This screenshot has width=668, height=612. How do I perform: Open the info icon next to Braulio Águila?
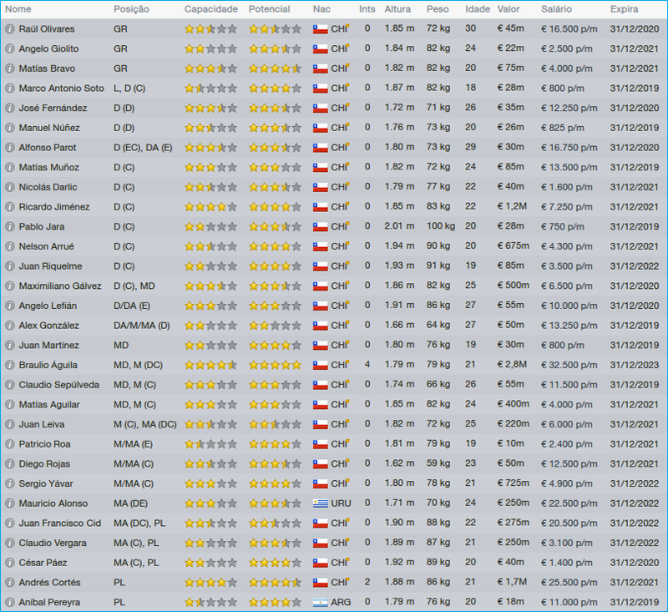(x=9, y=365)
